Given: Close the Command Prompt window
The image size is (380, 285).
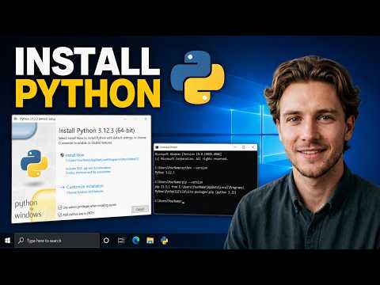Looking at the screenshot, I should [x=253, y=146].
